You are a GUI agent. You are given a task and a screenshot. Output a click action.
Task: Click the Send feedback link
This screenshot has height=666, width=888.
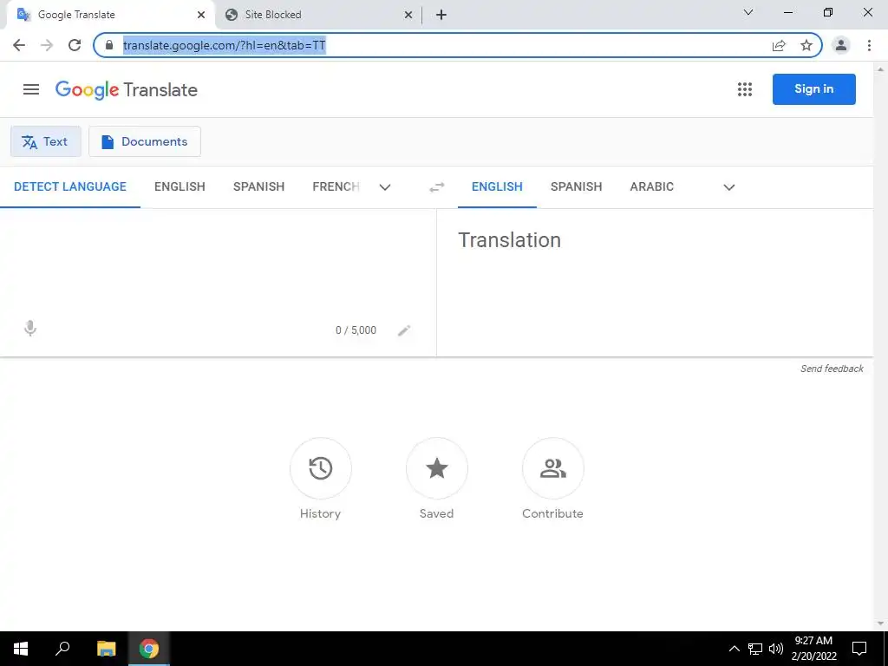point(832,369)
